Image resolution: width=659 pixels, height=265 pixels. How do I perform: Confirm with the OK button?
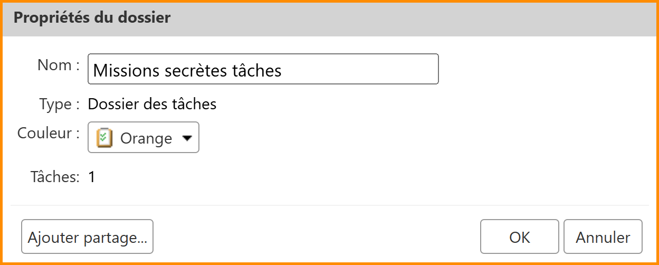(519, 237)
